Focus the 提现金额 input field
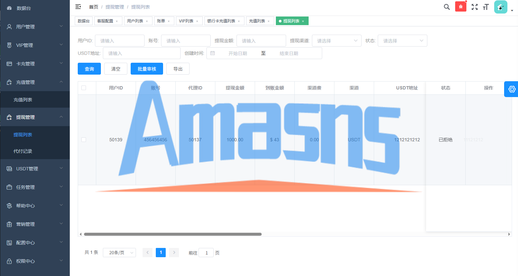 [261, 41]
